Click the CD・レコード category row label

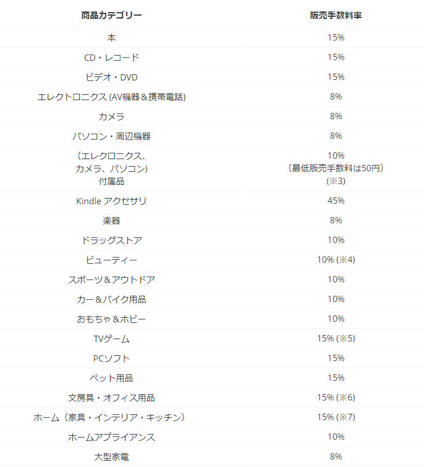click(x=112, y=57)
